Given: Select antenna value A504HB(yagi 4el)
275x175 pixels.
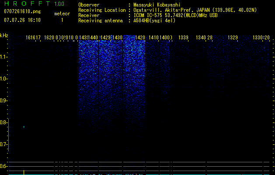Looking at the screenshot, I should tap(154, 21).
